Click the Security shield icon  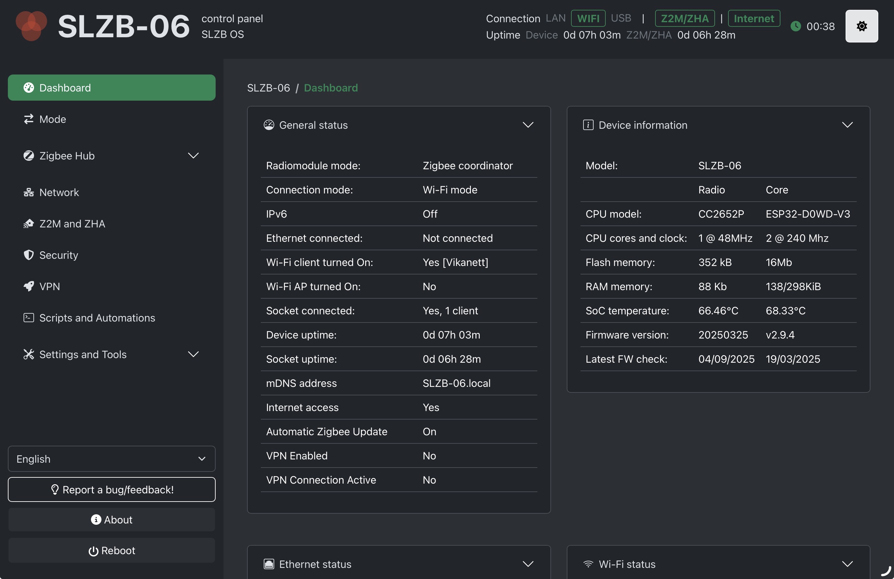coord(28,255)
